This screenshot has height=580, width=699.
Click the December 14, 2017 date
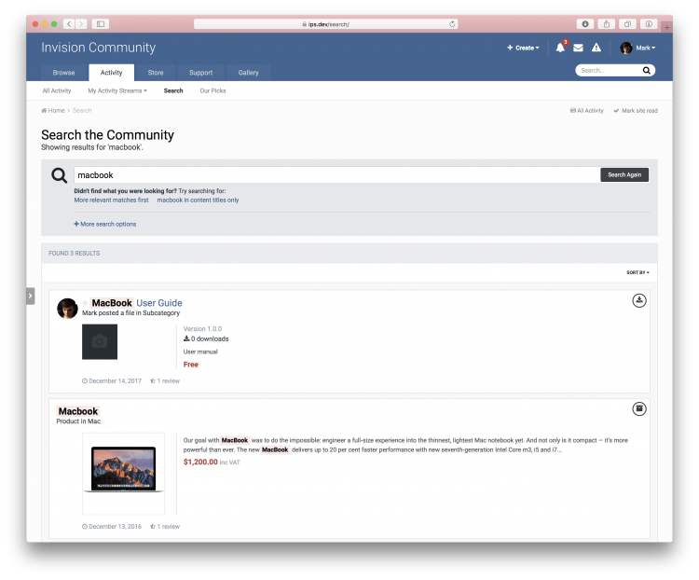point(112,381)
